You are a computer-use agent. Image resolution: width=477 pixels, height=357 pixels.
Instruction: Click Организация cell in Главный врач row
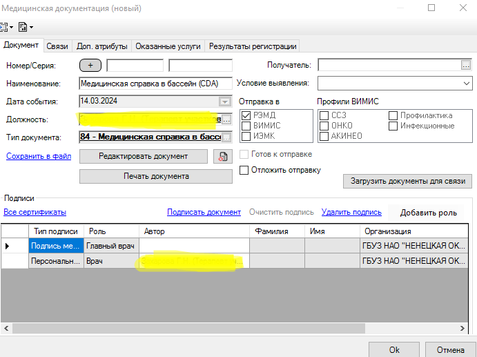(x=414, y=246)
